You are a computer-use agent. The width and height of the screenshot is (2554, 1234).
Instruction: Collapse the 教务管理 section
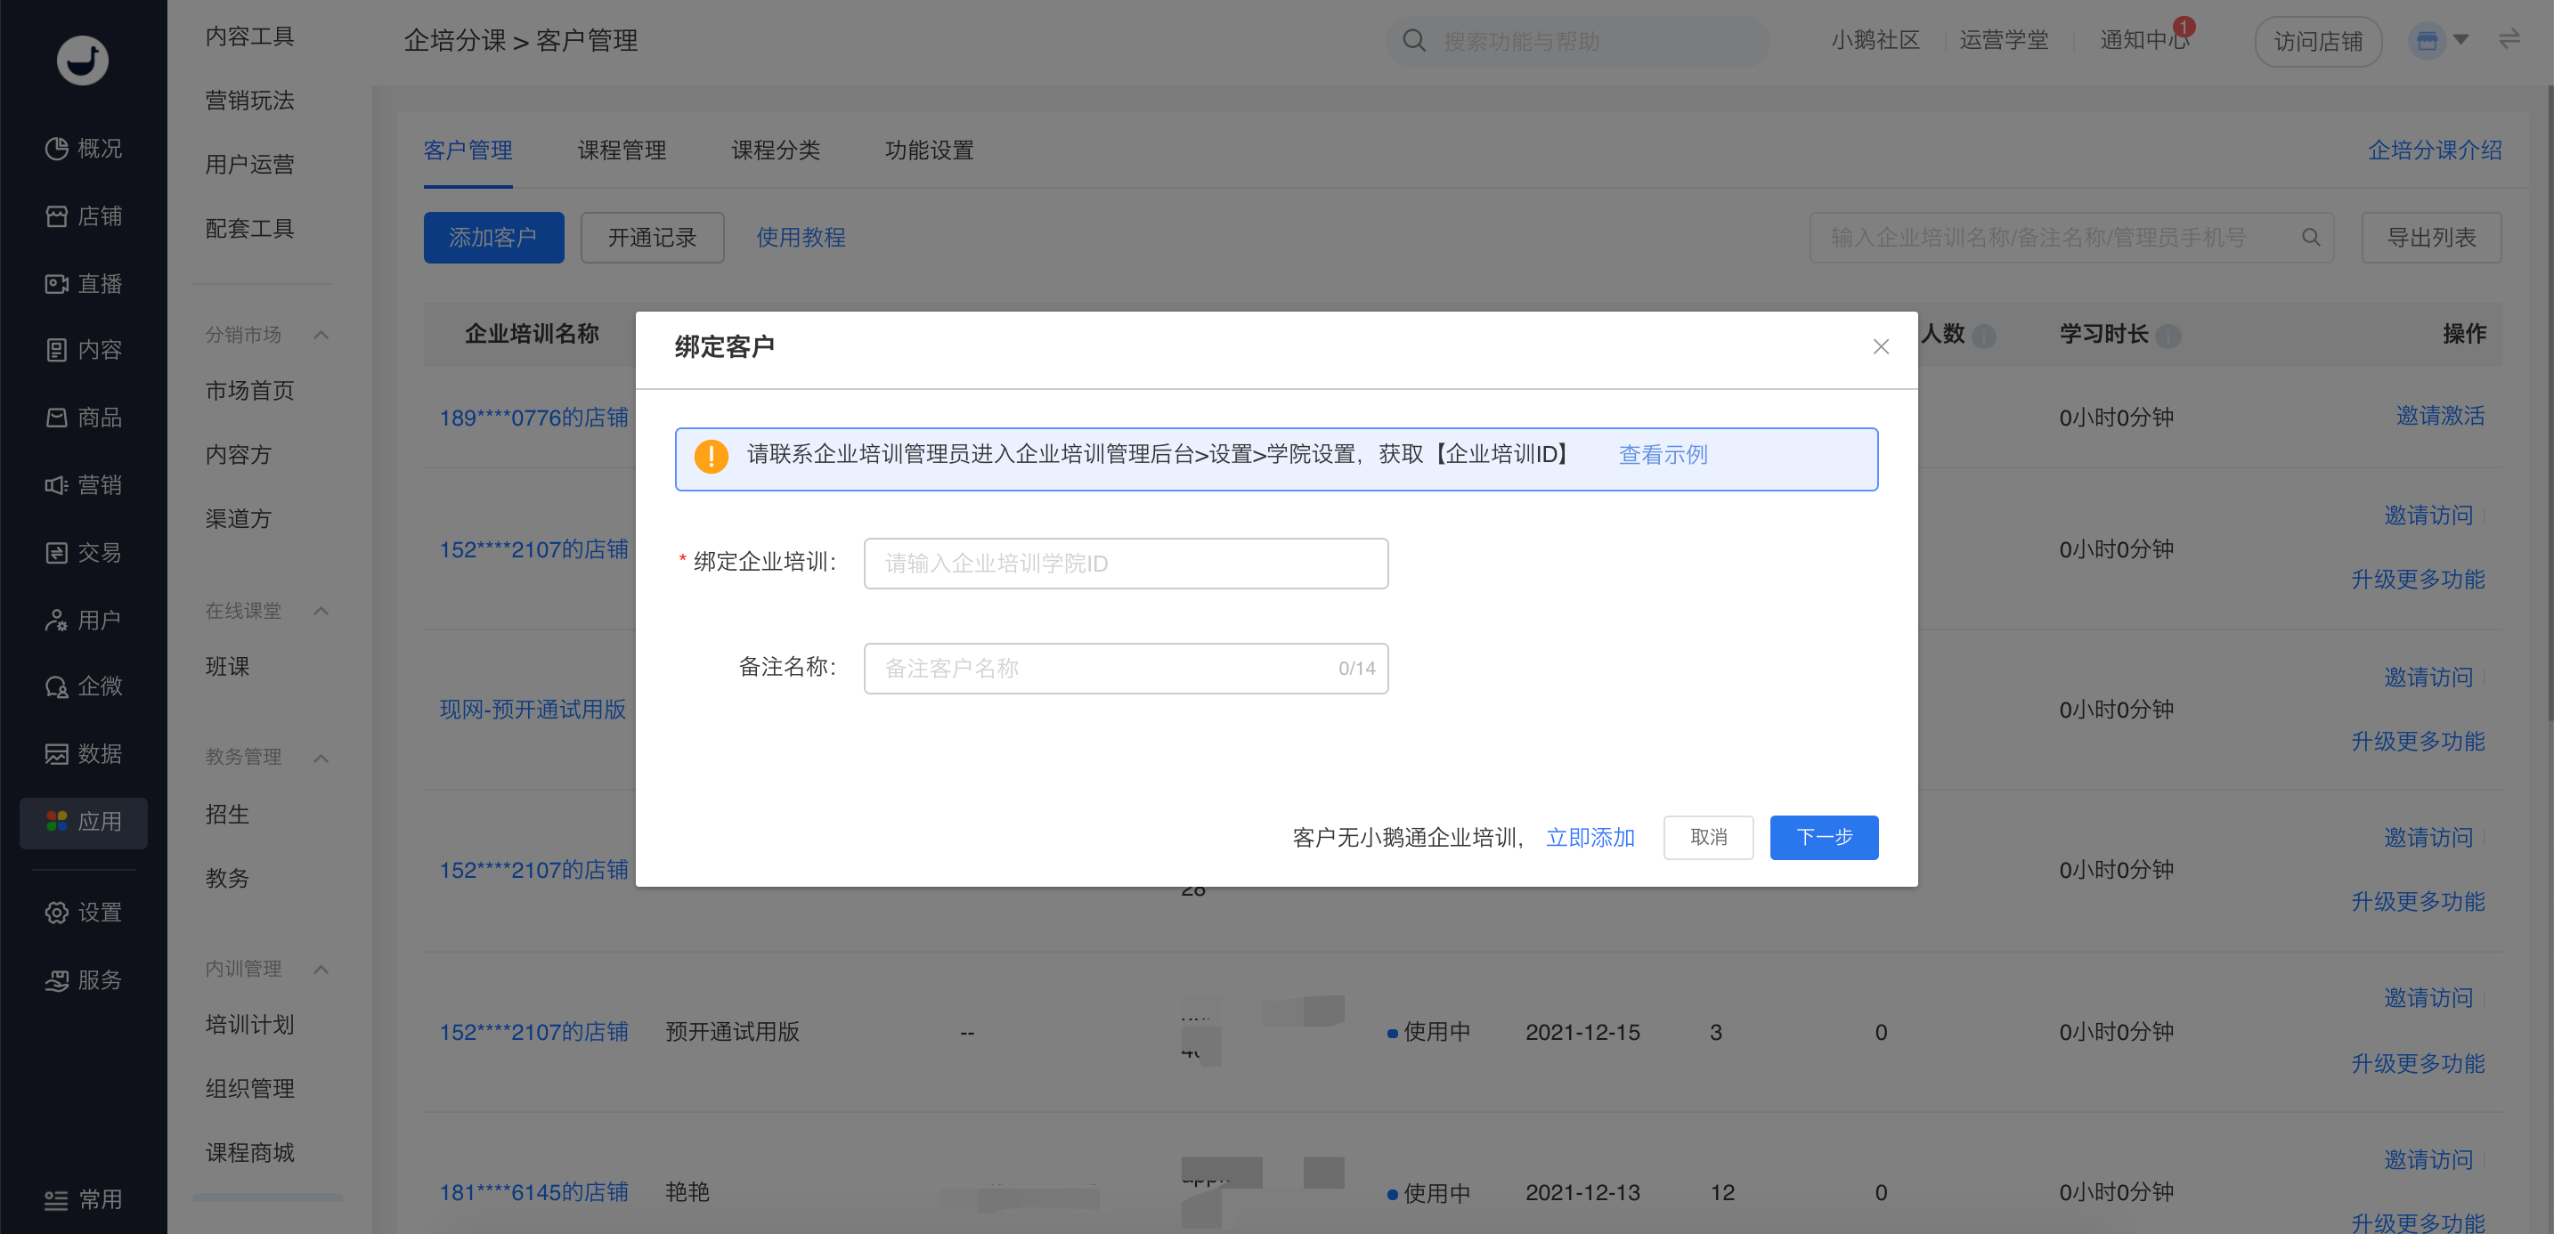(x=321, y=759)
